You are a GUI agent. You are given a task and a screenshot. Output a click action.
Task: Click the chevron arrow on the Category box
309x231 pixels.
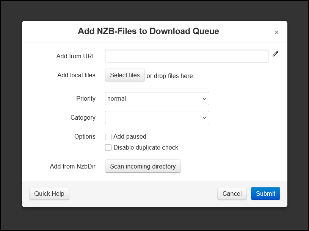(x=204, y=118)
